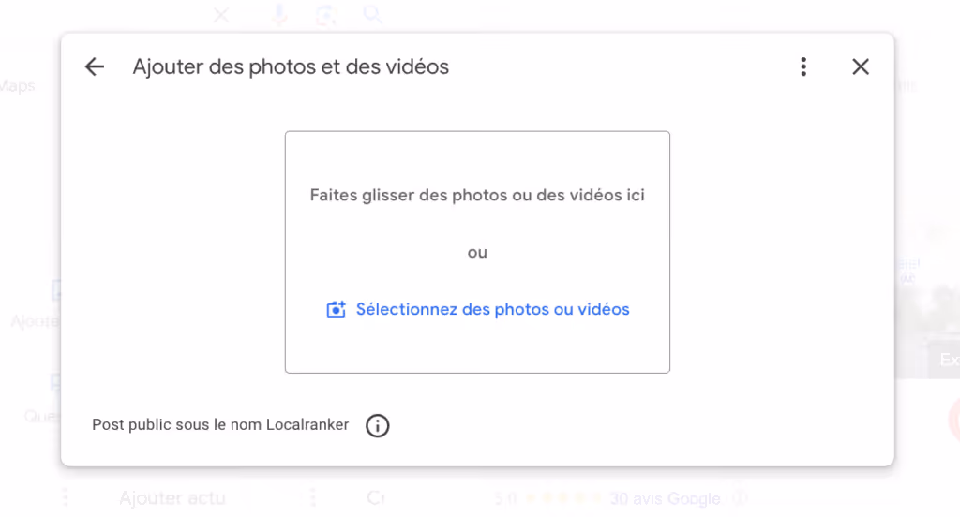The width and height of the screenshot is (960, 517).
Task: Click the blue camera-plus icon
Action: (337, 309)
